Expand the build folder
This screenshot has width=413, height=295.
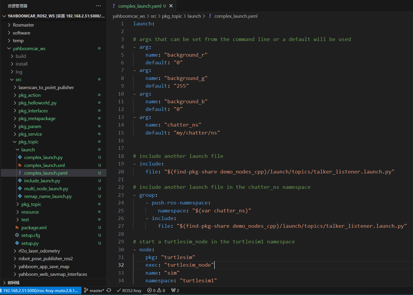point(12,56)
